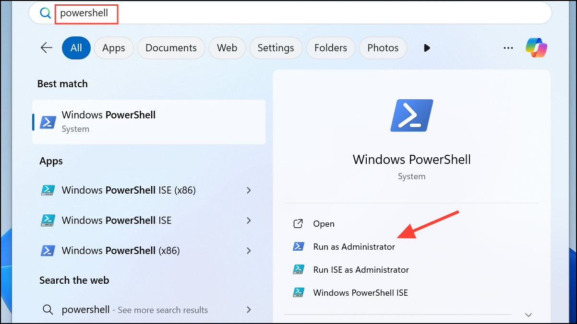Click the search magnifier icon in search box
The height and width of the screenshot is (324, 577).
[x=46, y=13]
